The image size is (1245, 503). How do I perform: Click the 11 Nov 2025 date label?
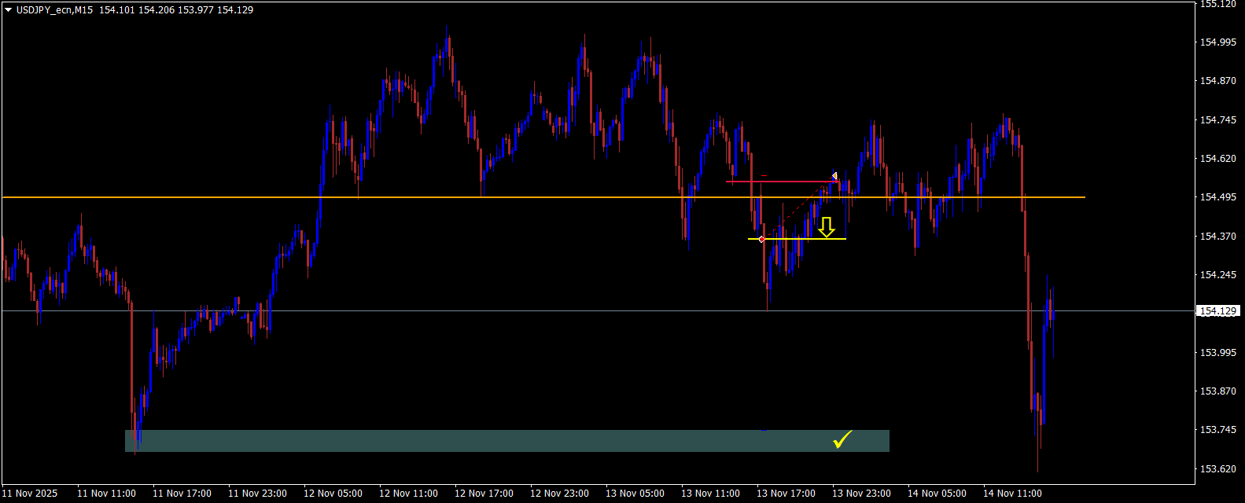[x=30, y=494]
